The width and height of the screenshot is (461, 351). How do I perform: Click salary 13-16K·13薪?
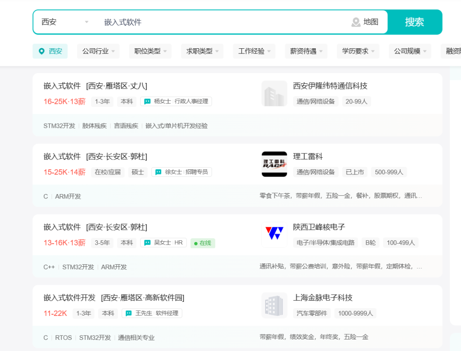pyautogui.click(x=65, y=243)
